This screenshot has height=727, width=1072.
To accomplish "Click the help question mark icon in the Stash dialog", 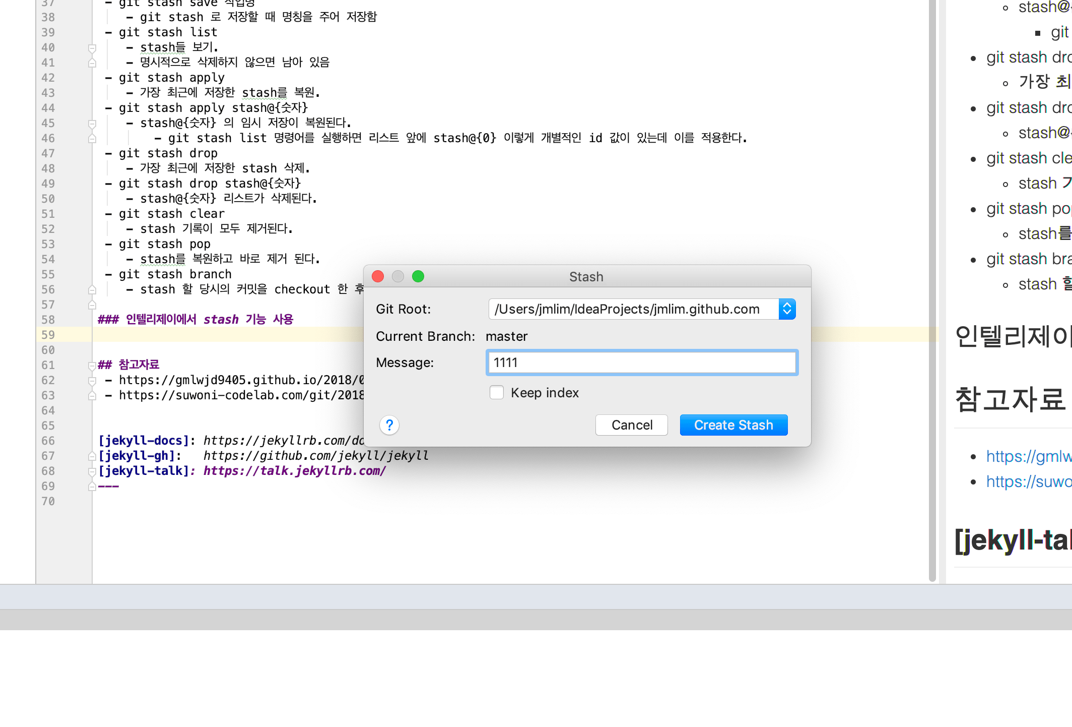I will click(x=389, y=425).
